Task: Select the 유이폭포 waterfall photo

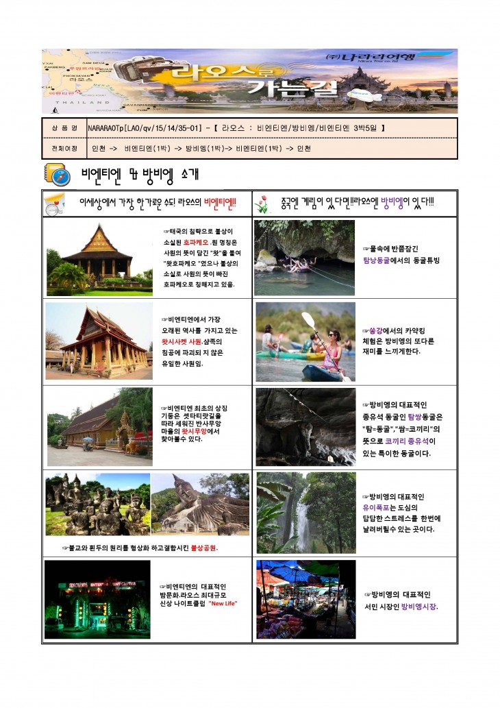Action: click(x=306, y=513)
